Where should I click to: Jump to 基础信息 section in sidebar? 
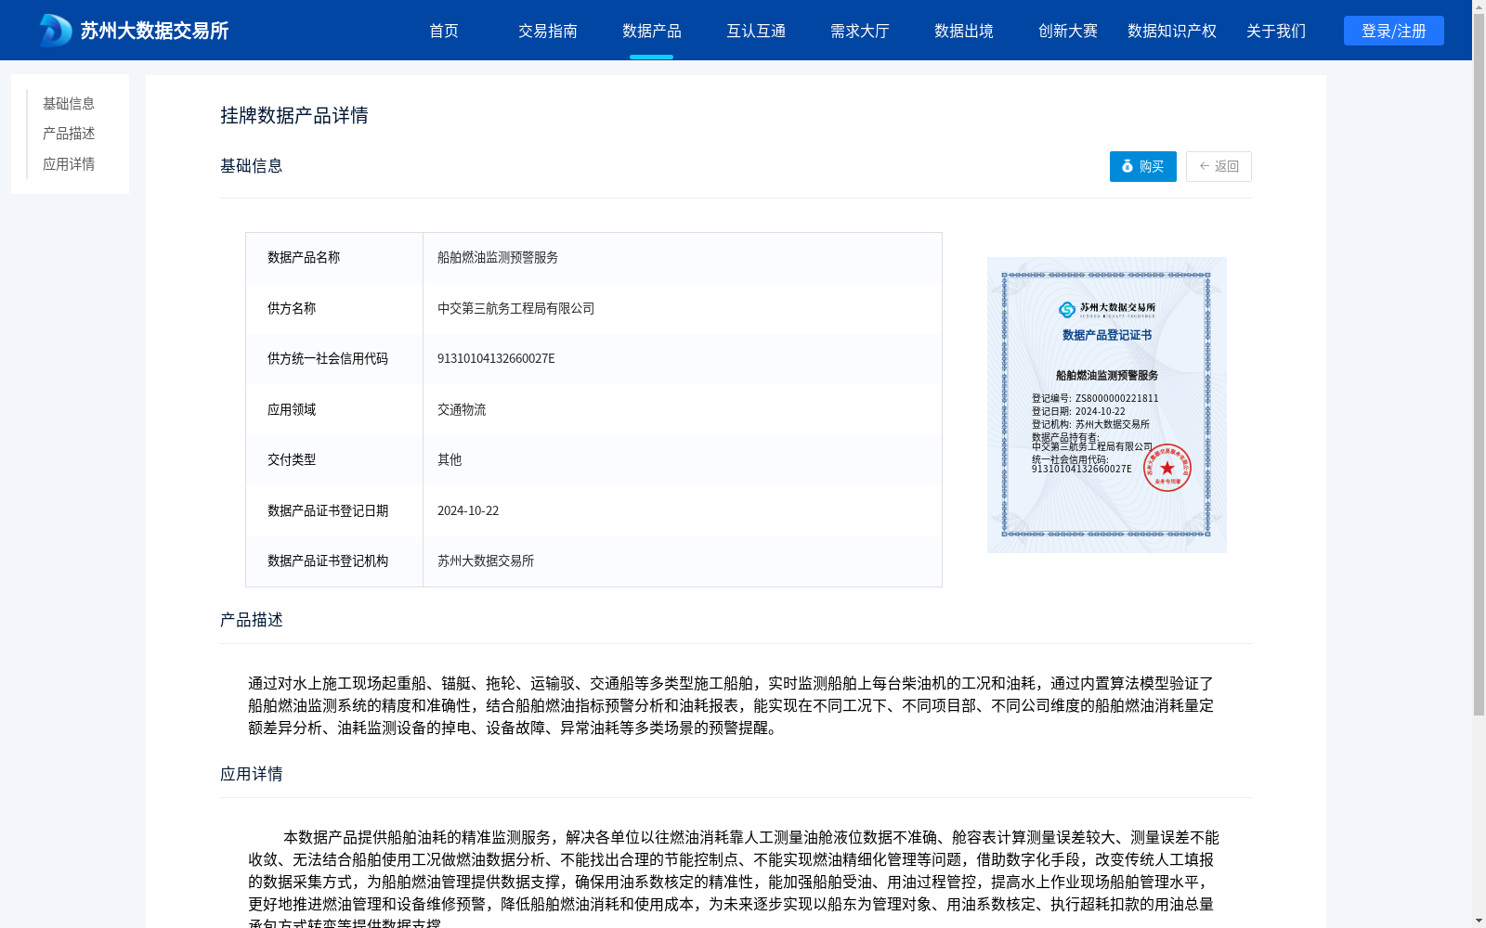[x=69, y=104]
